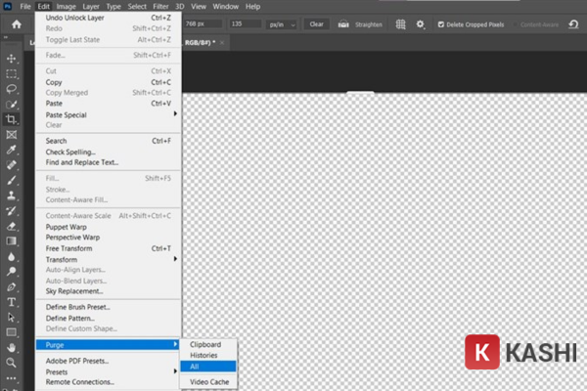The width and height of the screenshot is (587, 391).
Task: Select the Horizontal Type tool
Action: coord(11,302)
